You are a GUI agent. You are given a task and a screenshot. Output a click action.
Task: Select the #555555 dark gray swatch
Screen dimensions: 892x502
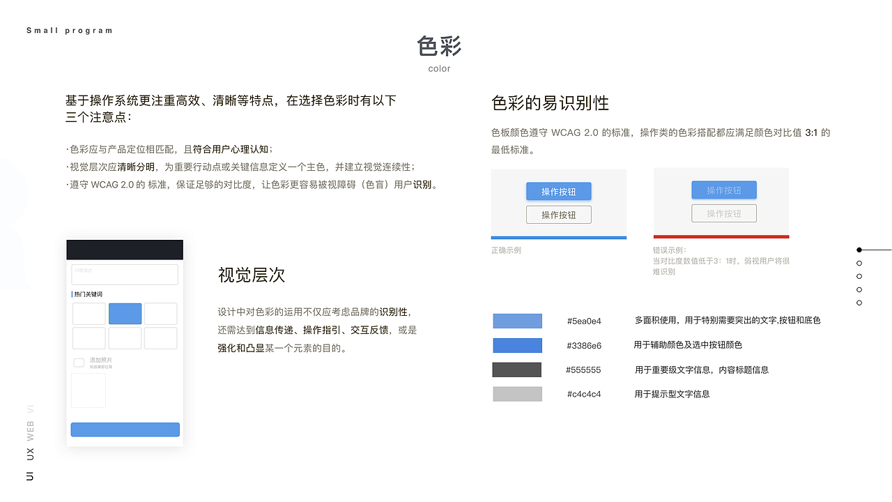[517, 370]
